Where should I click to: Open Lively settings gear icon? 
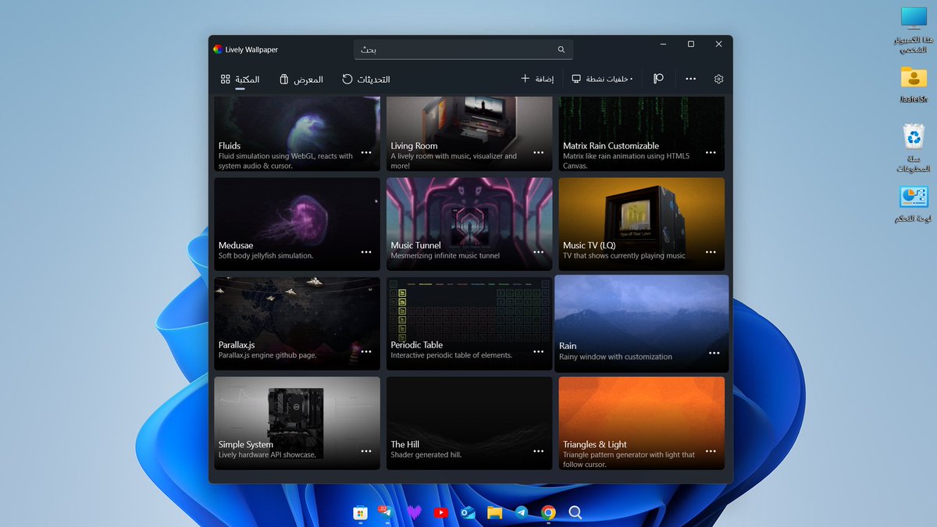click(718, 79)
